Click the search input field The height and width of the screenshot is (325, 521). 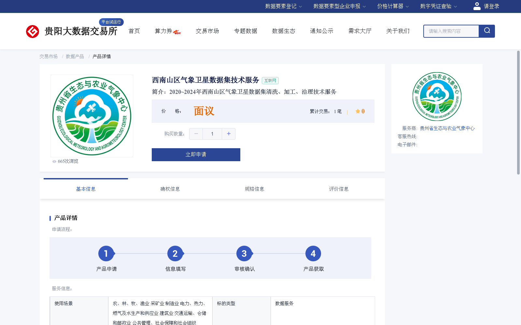click(x=451, y=31)
